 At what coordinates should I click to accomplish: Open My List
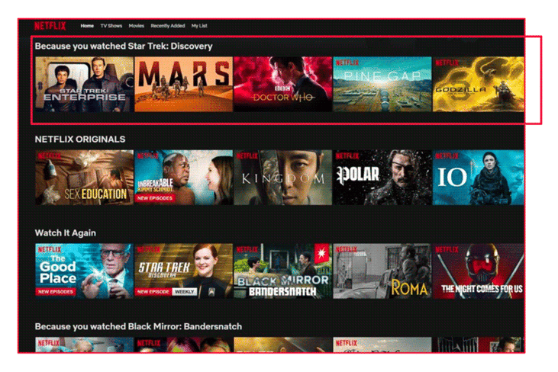tap(199, 26)
